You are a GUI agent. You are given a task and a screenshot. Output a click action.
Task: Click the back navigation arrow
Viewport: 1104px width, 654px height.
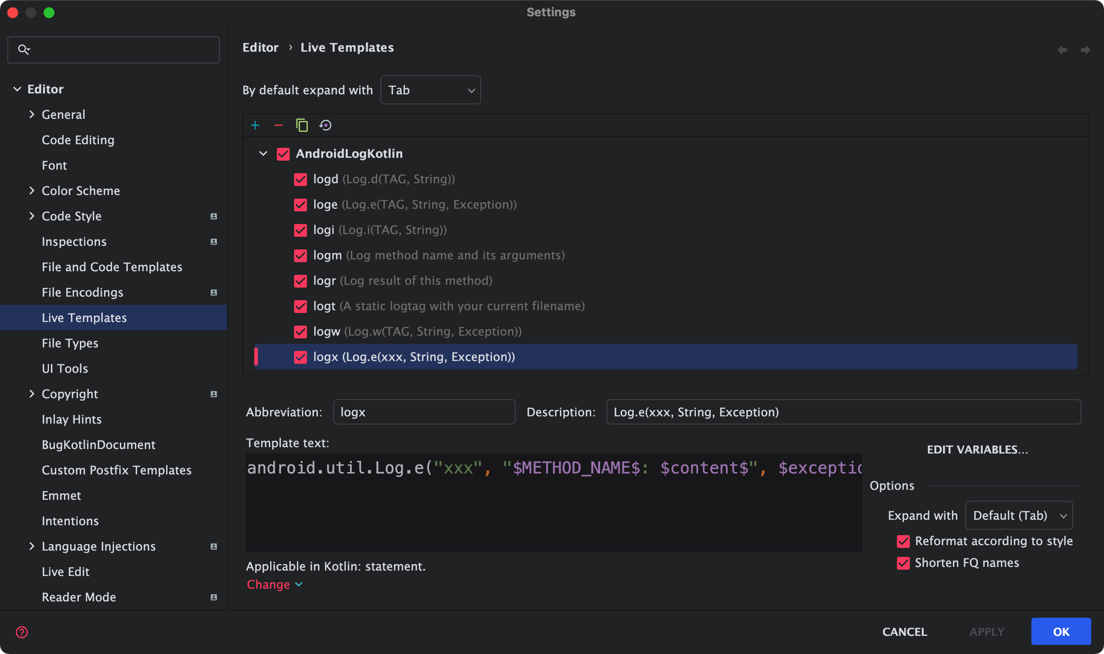pyautogui.click(x=1062, y=49)
